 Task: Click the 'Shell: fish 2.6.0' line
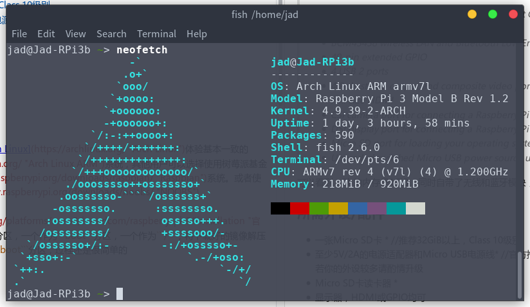(x=325, y=148)
